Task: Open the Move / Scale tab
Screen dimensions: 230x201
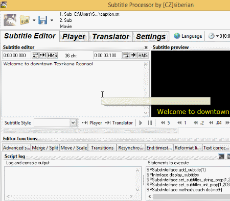Action: coord(74,148)
